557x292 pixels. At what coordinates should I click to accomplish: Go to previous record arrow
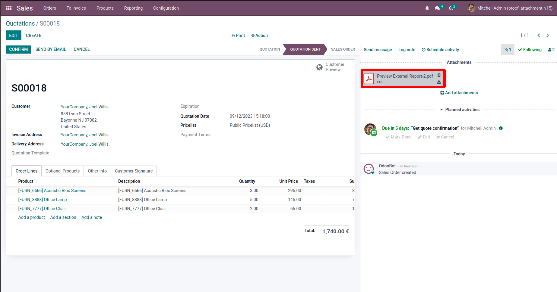539,36
